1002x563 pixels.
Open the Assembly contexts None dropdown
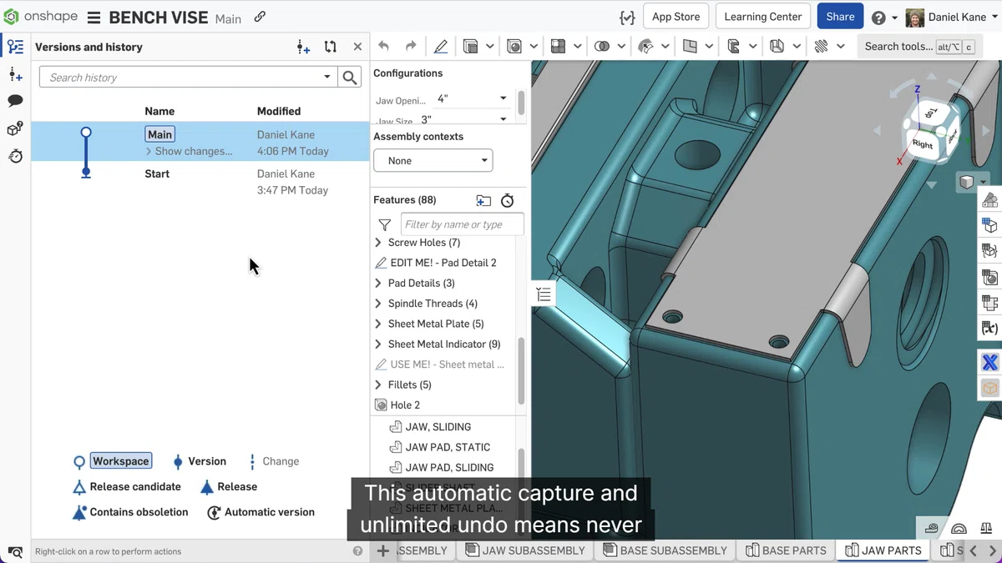[433, 160]
